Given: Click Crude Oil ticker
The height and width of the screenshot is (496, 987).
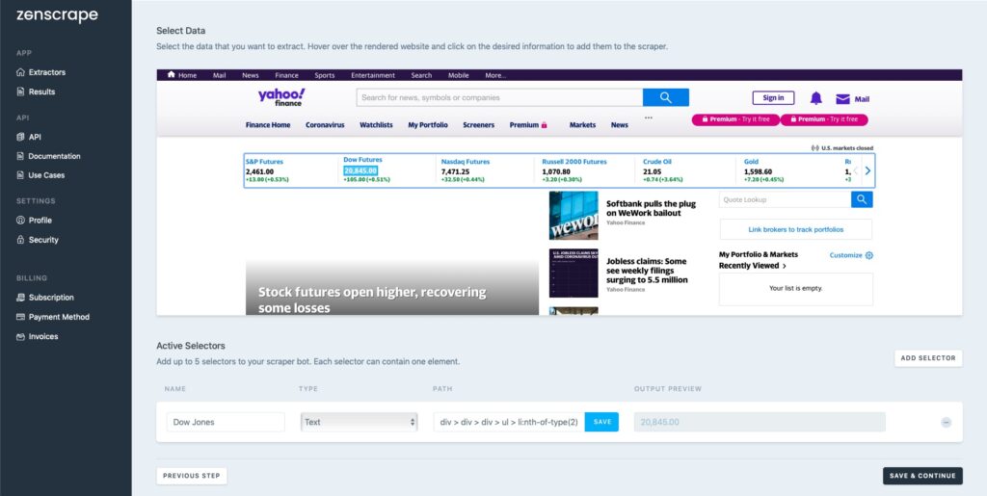Looking at the screenshot, I should coord(657,162).
